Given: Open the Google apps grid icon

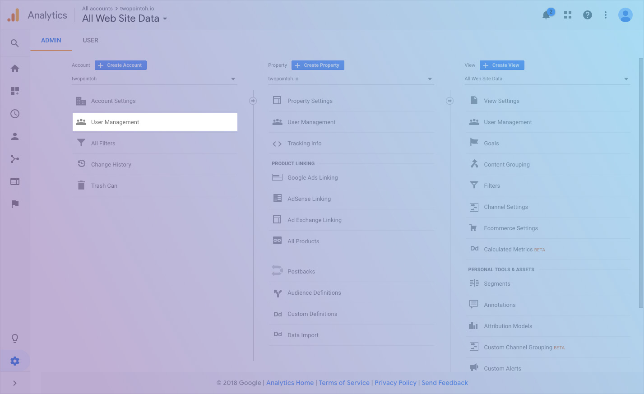Looking at the screenshot, I should click(568, 15).
